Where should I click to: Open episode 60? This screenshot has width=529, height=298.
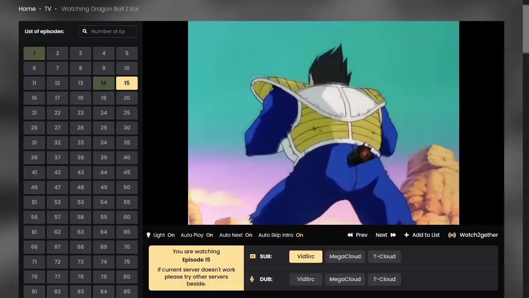click(x=127, y=217)
